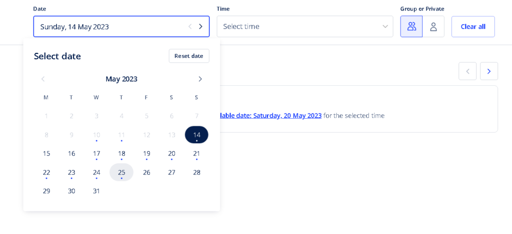512x234 pixels.
Task: Choose 20 May in the calendar
Action: point(171,154)
